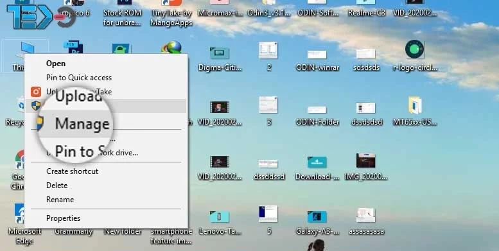Select the Digma-Citi... desktop icon

220,53
